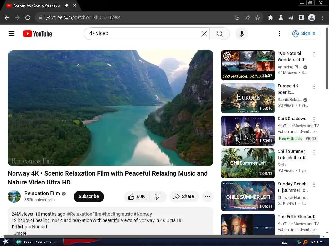Click the Norway video player

coord(111,108)
